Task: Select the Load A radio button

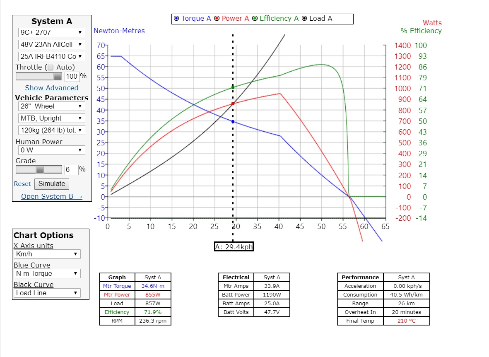Action: [304, 19]
